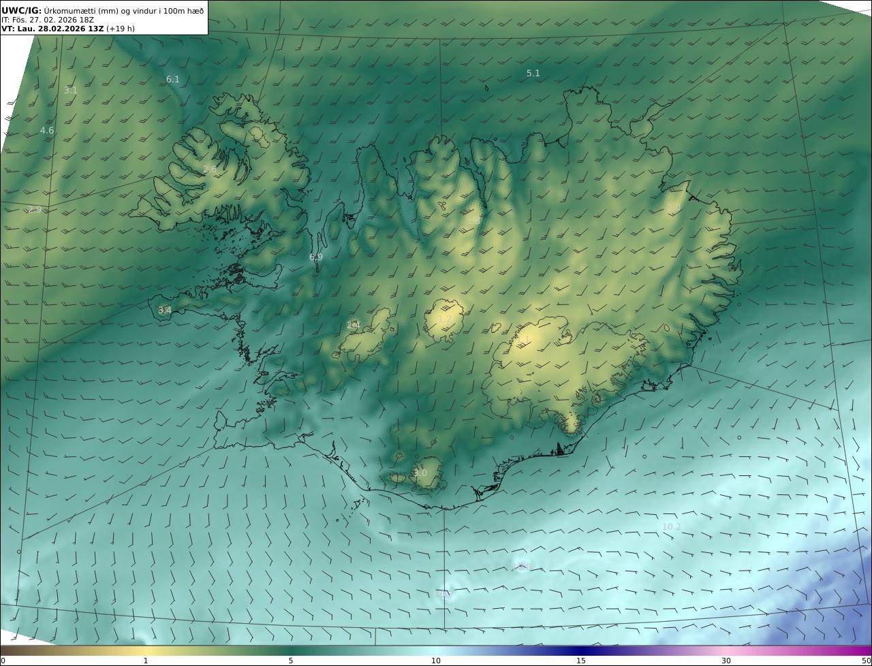
Task: Click the "VT: Lau. 28.02.2026 13Z" valid time
Action: 52,29
